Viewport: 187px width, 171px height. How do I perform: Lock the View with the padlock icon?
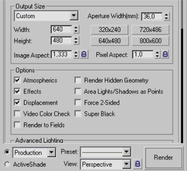[x=137, y=164]
